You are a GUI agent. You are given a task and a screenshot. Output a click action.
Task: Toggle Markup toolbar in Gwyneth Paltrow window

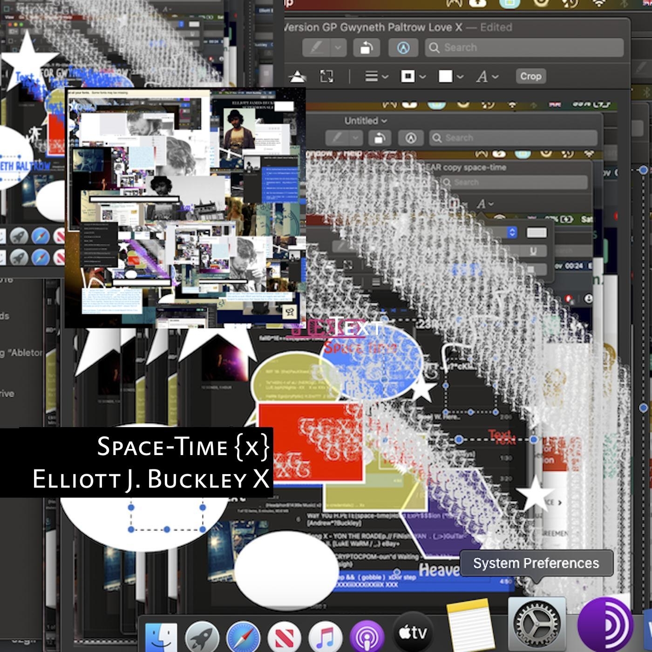pos(403,48)
